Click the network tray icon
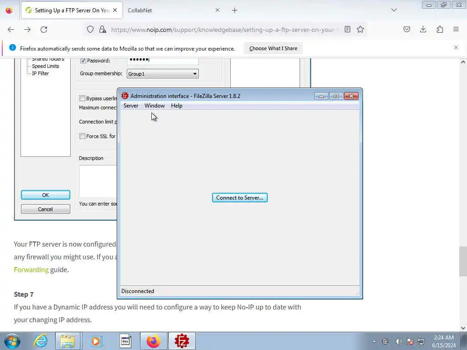 (421, 341)
